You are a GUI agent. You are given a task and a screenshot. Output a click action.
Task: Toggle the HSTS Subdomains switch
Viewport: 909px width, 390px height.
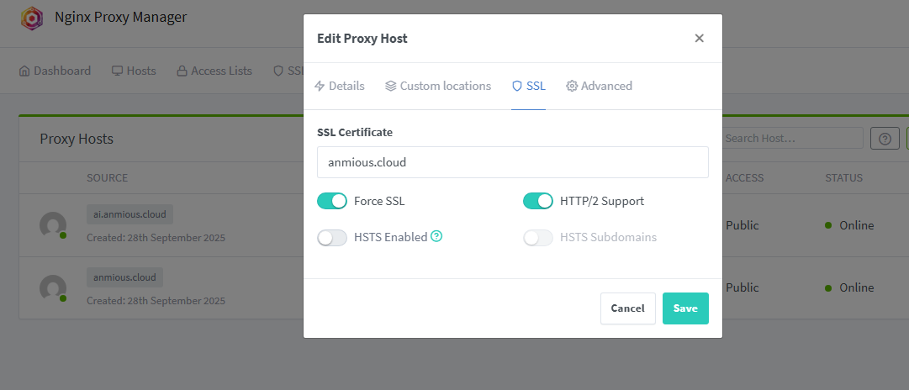tap(538, 238)
